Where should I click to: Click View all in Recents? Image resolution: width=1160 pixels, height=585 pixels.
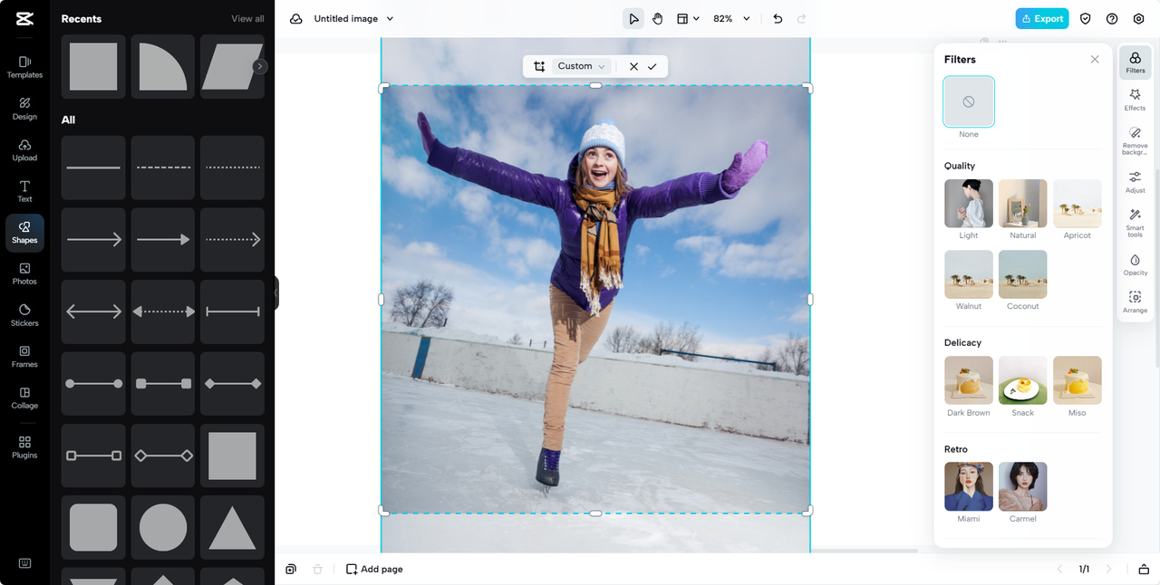[247, 19]
